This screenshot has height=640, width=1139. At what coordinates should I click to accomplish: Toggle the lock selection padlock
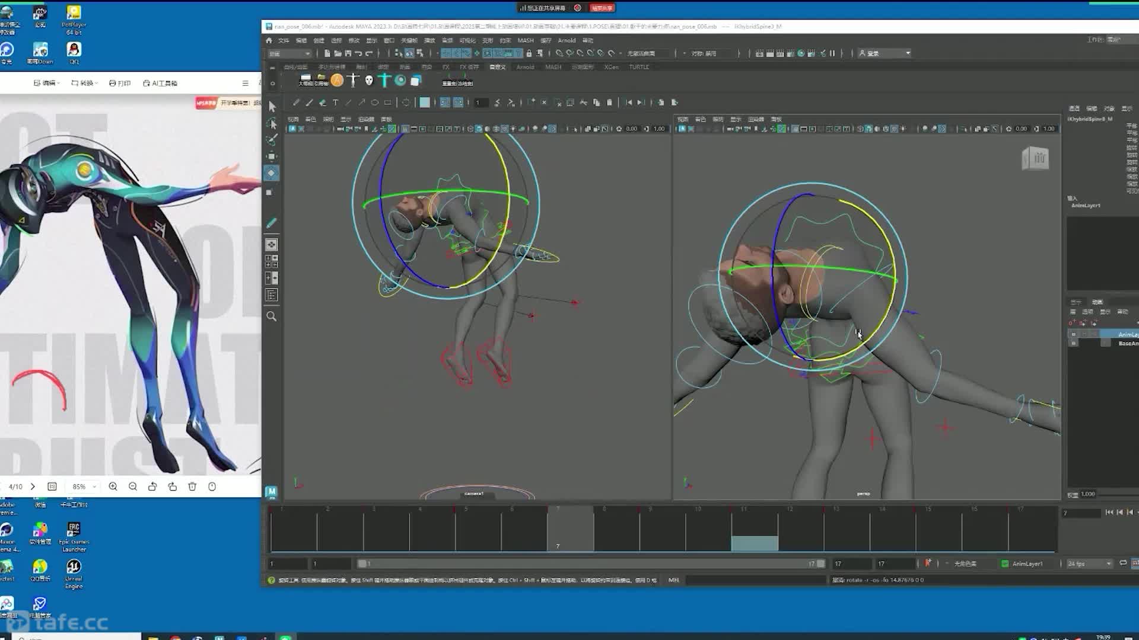[x=529, y=53]
